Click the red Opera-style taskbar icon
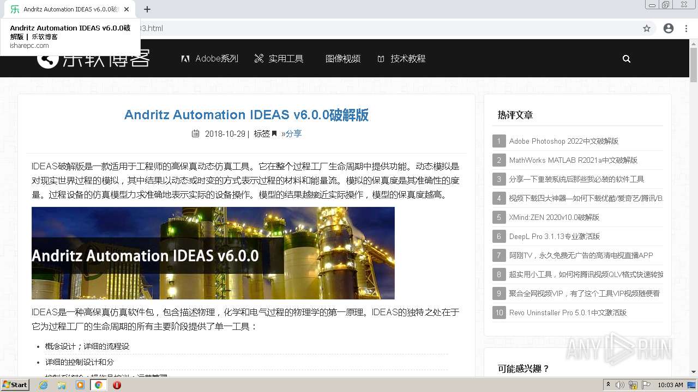The height and width of the screenshot is (392, 698). pyautogui.click(x=117, y=385)
